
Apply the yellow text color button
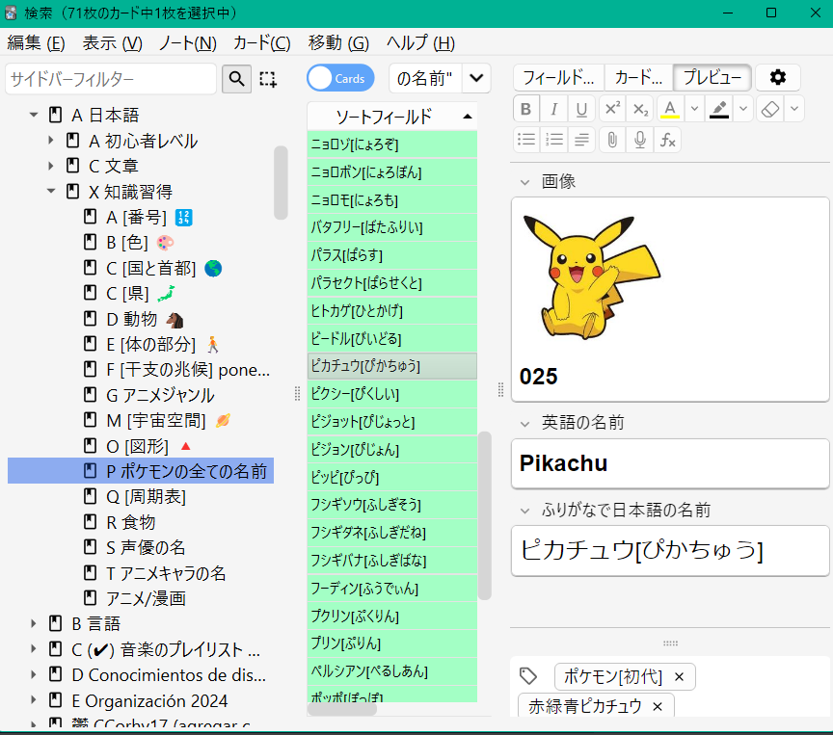tap(670, 109)
